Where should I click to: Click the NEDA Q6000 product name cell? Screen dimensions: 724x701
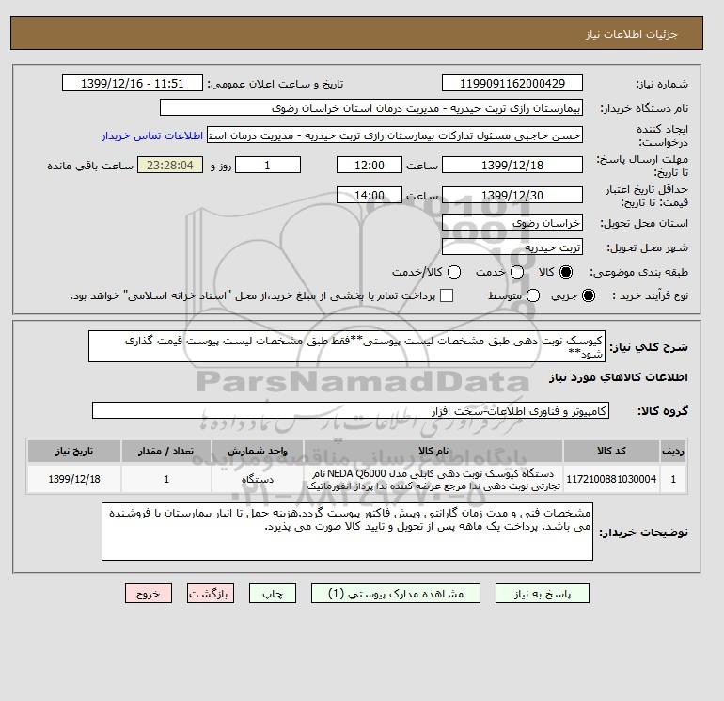pos(433,479)
